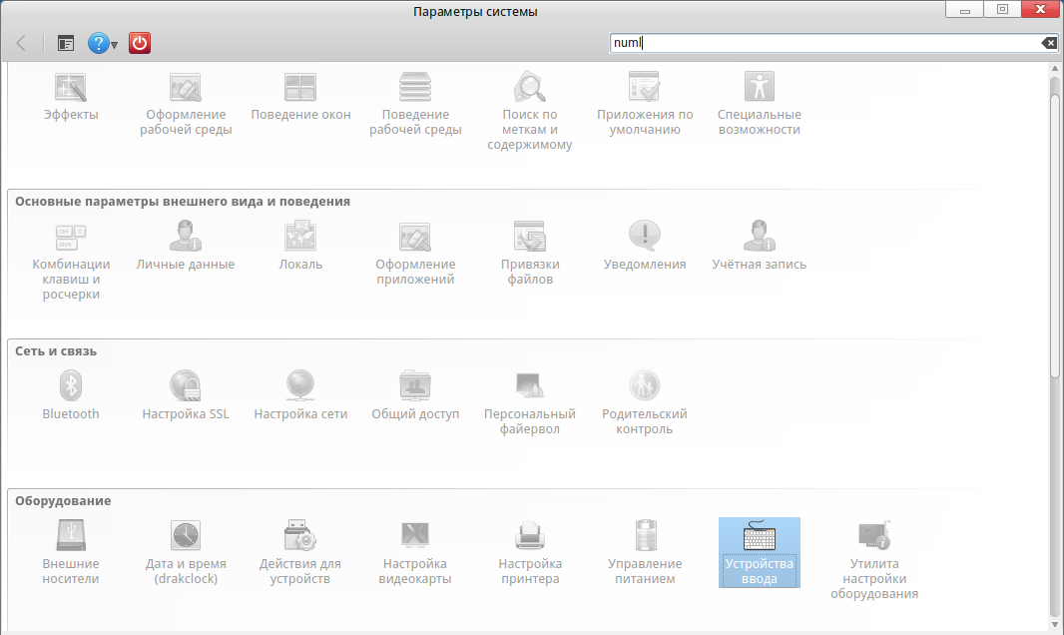Open Комбинации клавиш и росчерки
The image size is (1064, 635).
coord(71,262)
